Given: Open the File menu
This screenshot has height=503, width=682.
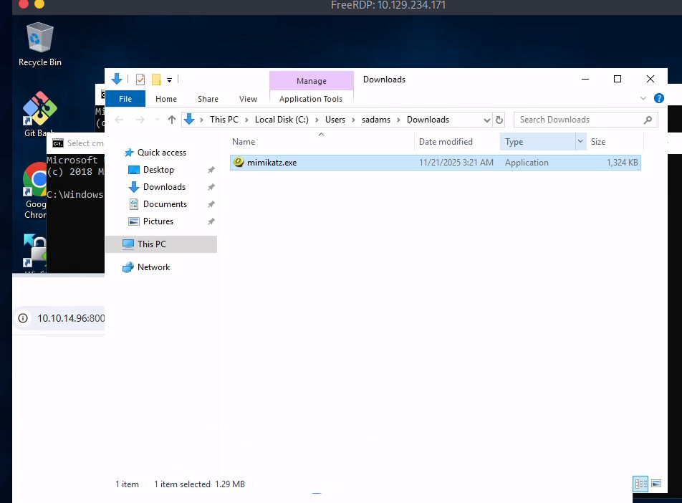Looking at the screenshot, I should (125, 99).
